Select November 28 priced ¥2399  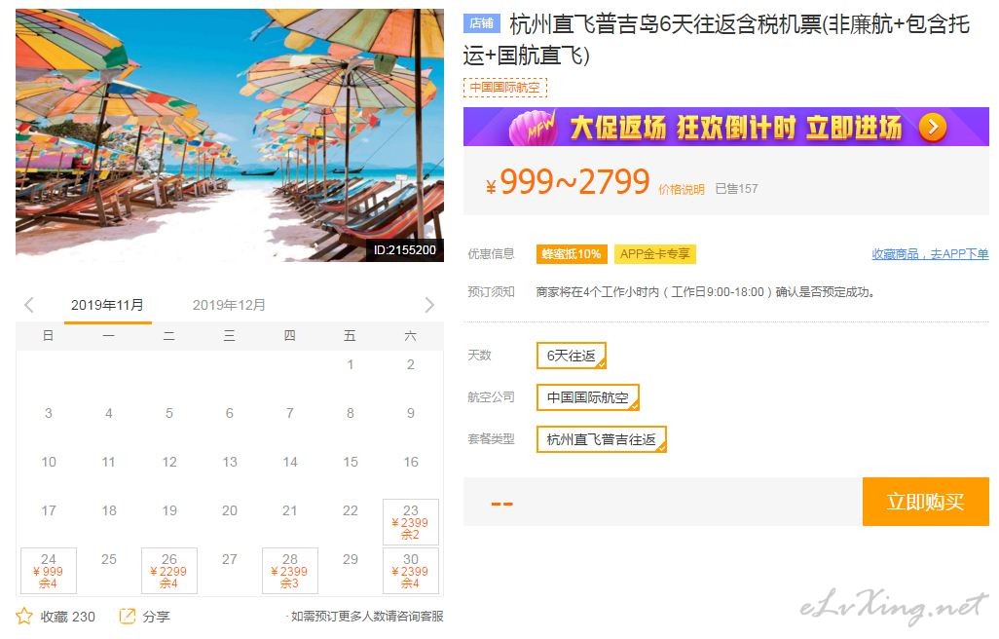point(290,570)
